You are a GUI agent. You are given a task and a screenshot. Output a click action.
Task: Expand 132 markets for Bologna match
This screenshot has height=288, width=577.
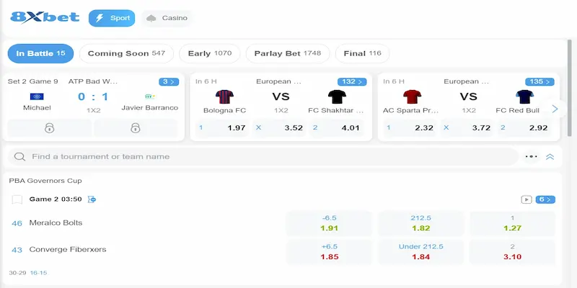point(351,81)
